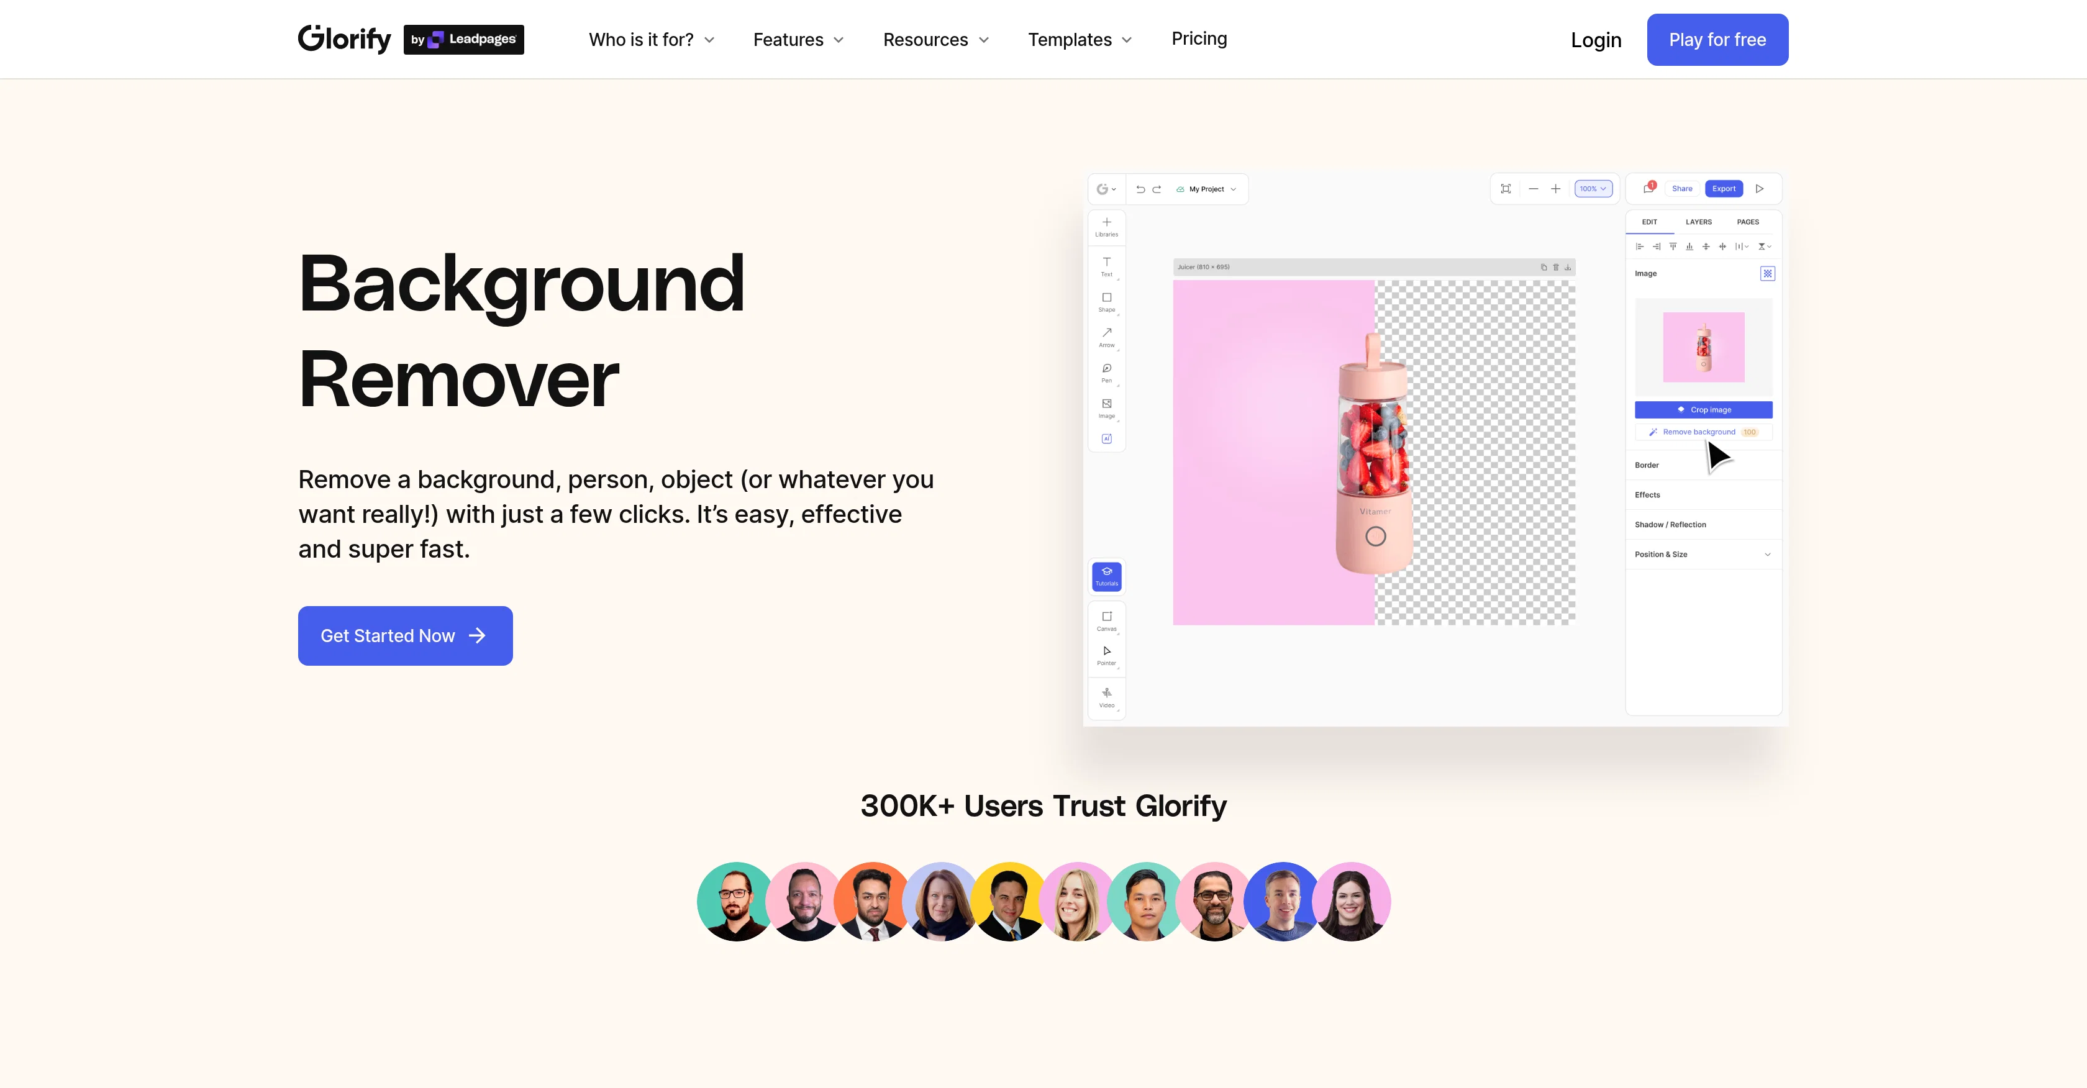Click the redo arrow in editor toolbar

(x=1157, y=189)
